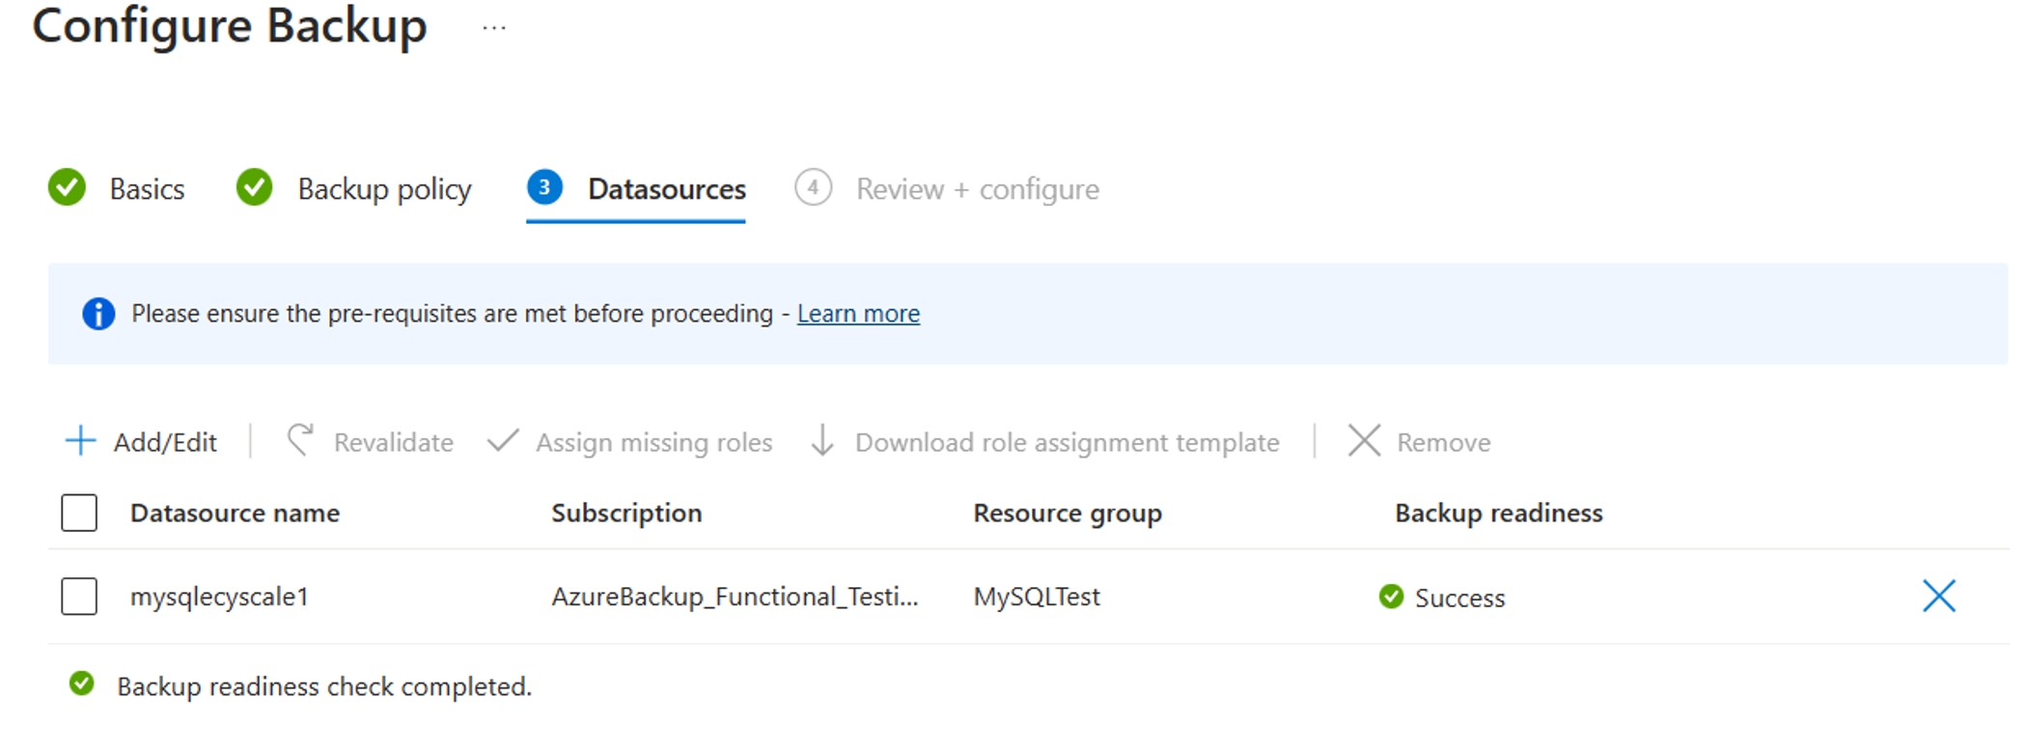Open the Review + configure step
Image resolution: width=2028 pixels, height=754 pixels.
click(x=947, y=188)
